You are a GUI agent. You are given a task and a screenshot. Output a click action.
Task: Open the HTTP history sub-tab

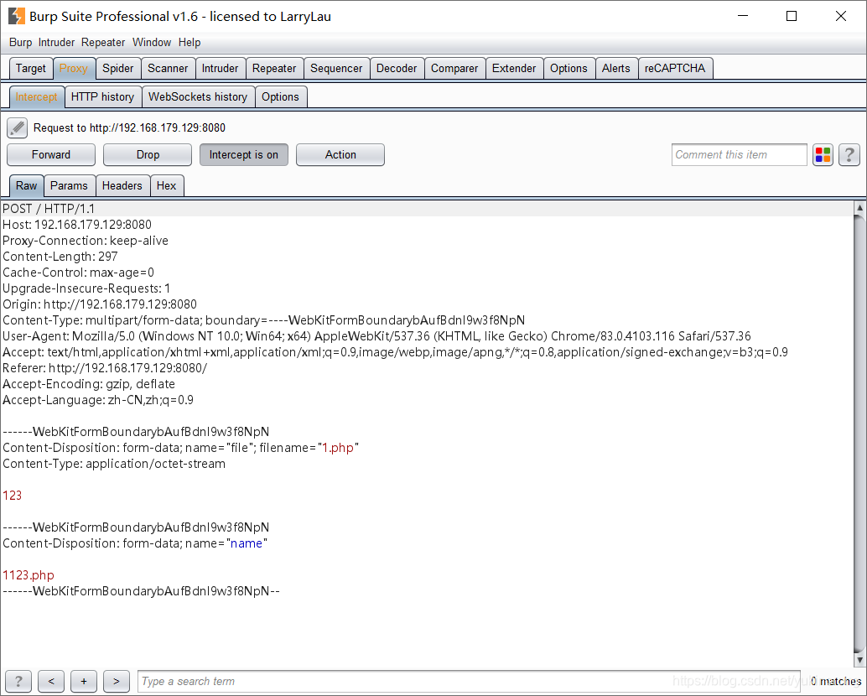tap(103, 96)
